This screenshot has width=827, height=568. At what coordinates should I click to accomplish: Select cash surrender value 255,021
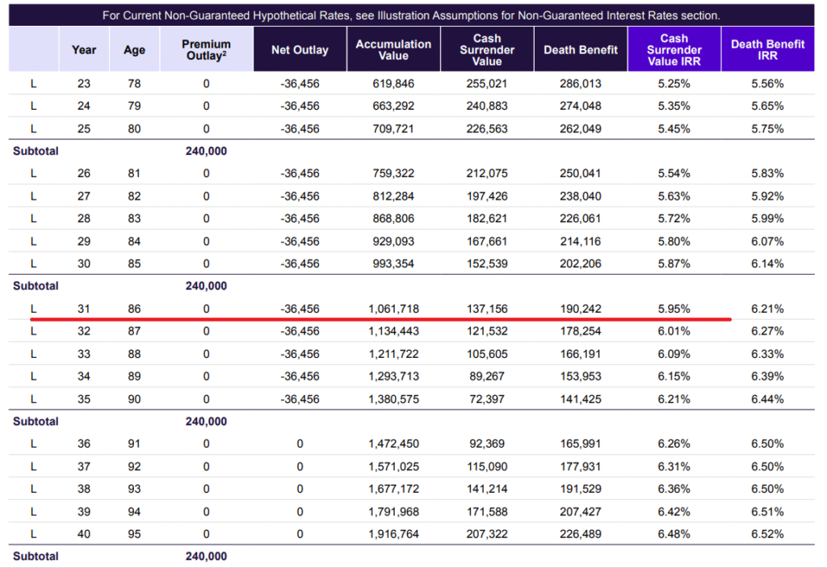487,83
